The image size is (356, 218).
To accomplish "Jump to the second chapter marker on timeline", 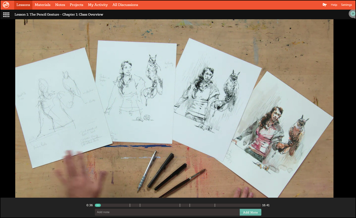I will tap(140, 205).
